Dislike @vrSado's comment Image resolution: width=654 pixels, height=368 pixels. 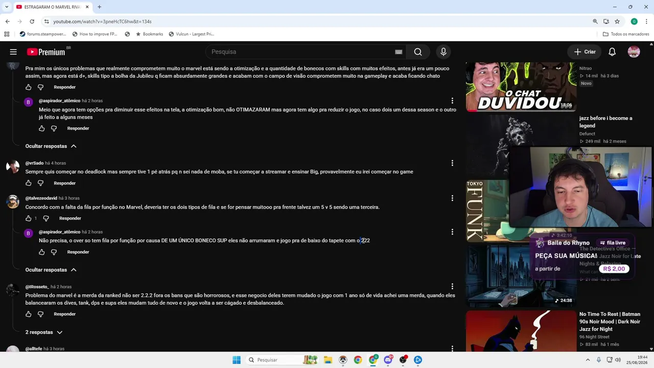click(41, 183)
